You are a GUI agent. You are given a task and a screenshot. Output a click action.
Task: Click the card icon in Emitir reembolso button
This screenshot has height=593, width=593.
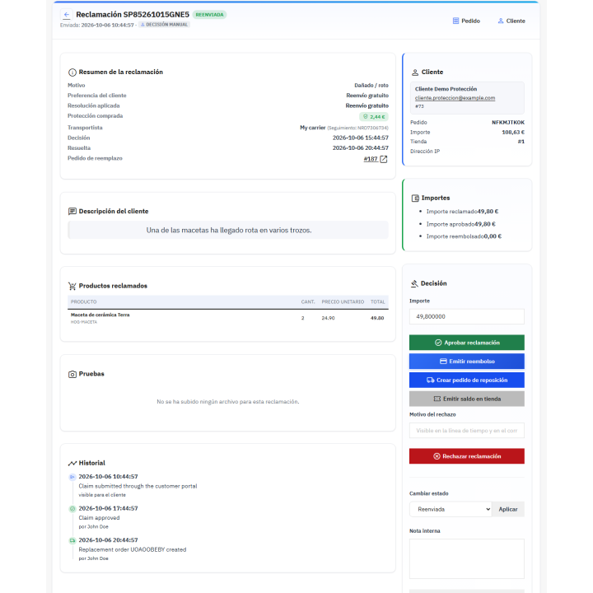[x=443, y=362]
